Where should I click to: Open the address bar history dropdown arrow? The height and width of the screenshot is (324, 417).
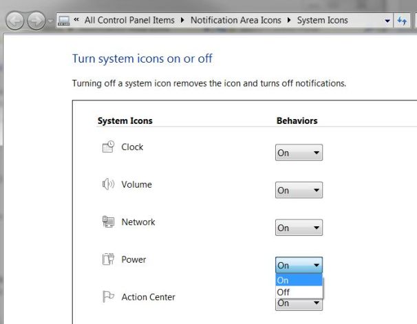pyautogui.click(x=387, y=21)
